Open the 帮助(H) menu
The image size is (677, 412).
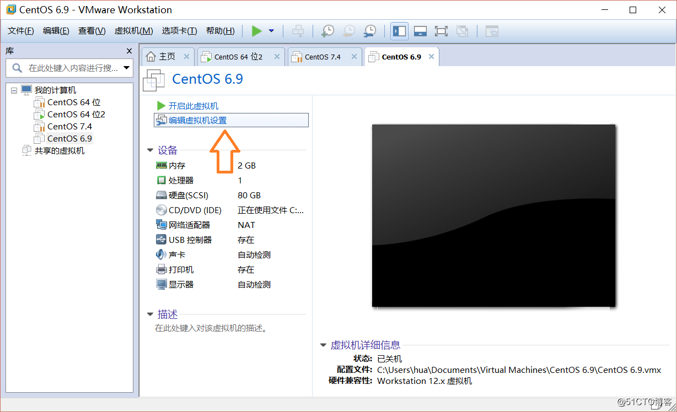[220, 31]
